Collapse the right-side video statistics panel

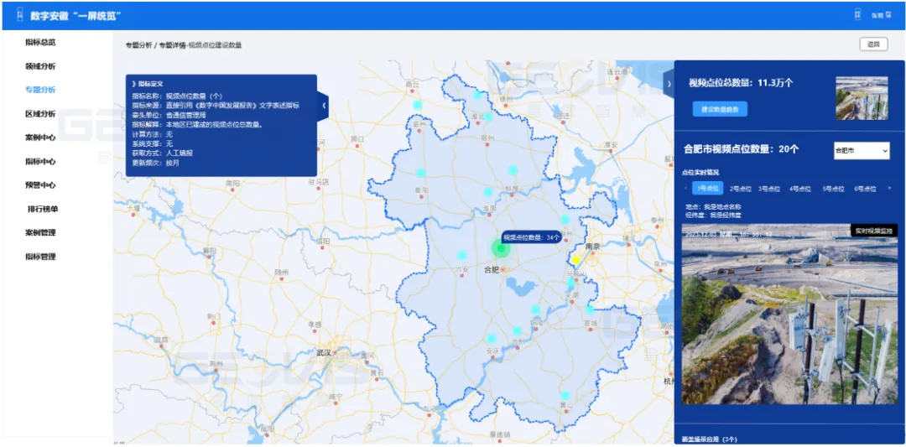point(669,84)
